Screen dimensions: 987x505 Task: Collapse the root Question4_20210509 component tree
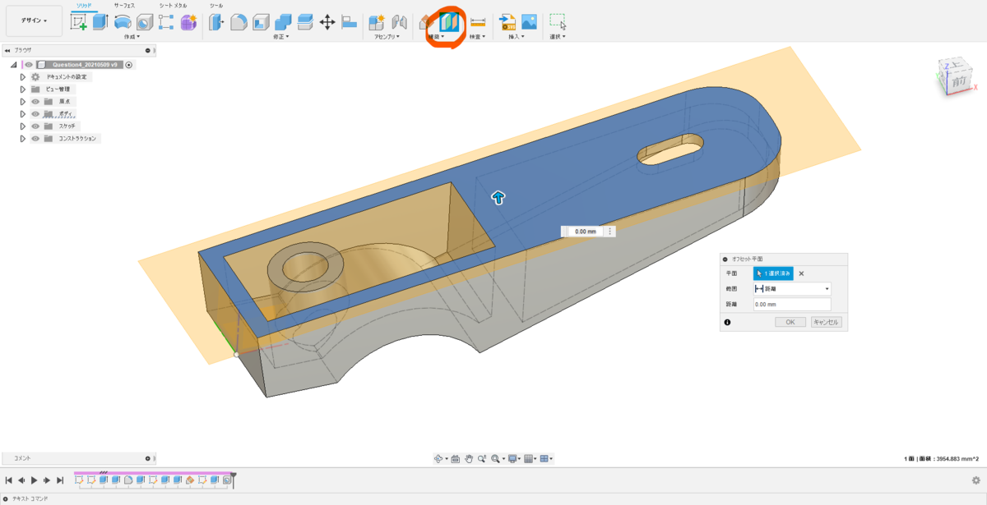click(x=14, y=64)
